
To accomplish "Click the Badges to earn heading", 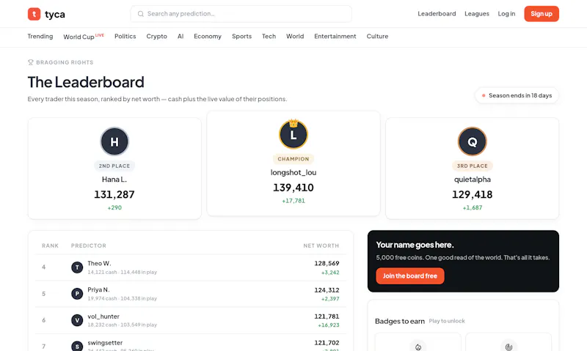I will click(400, 321).
